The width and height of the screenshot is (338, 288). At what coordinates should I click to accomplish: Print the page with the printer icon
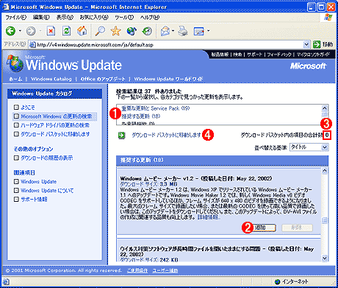click(x=183, y=31)
